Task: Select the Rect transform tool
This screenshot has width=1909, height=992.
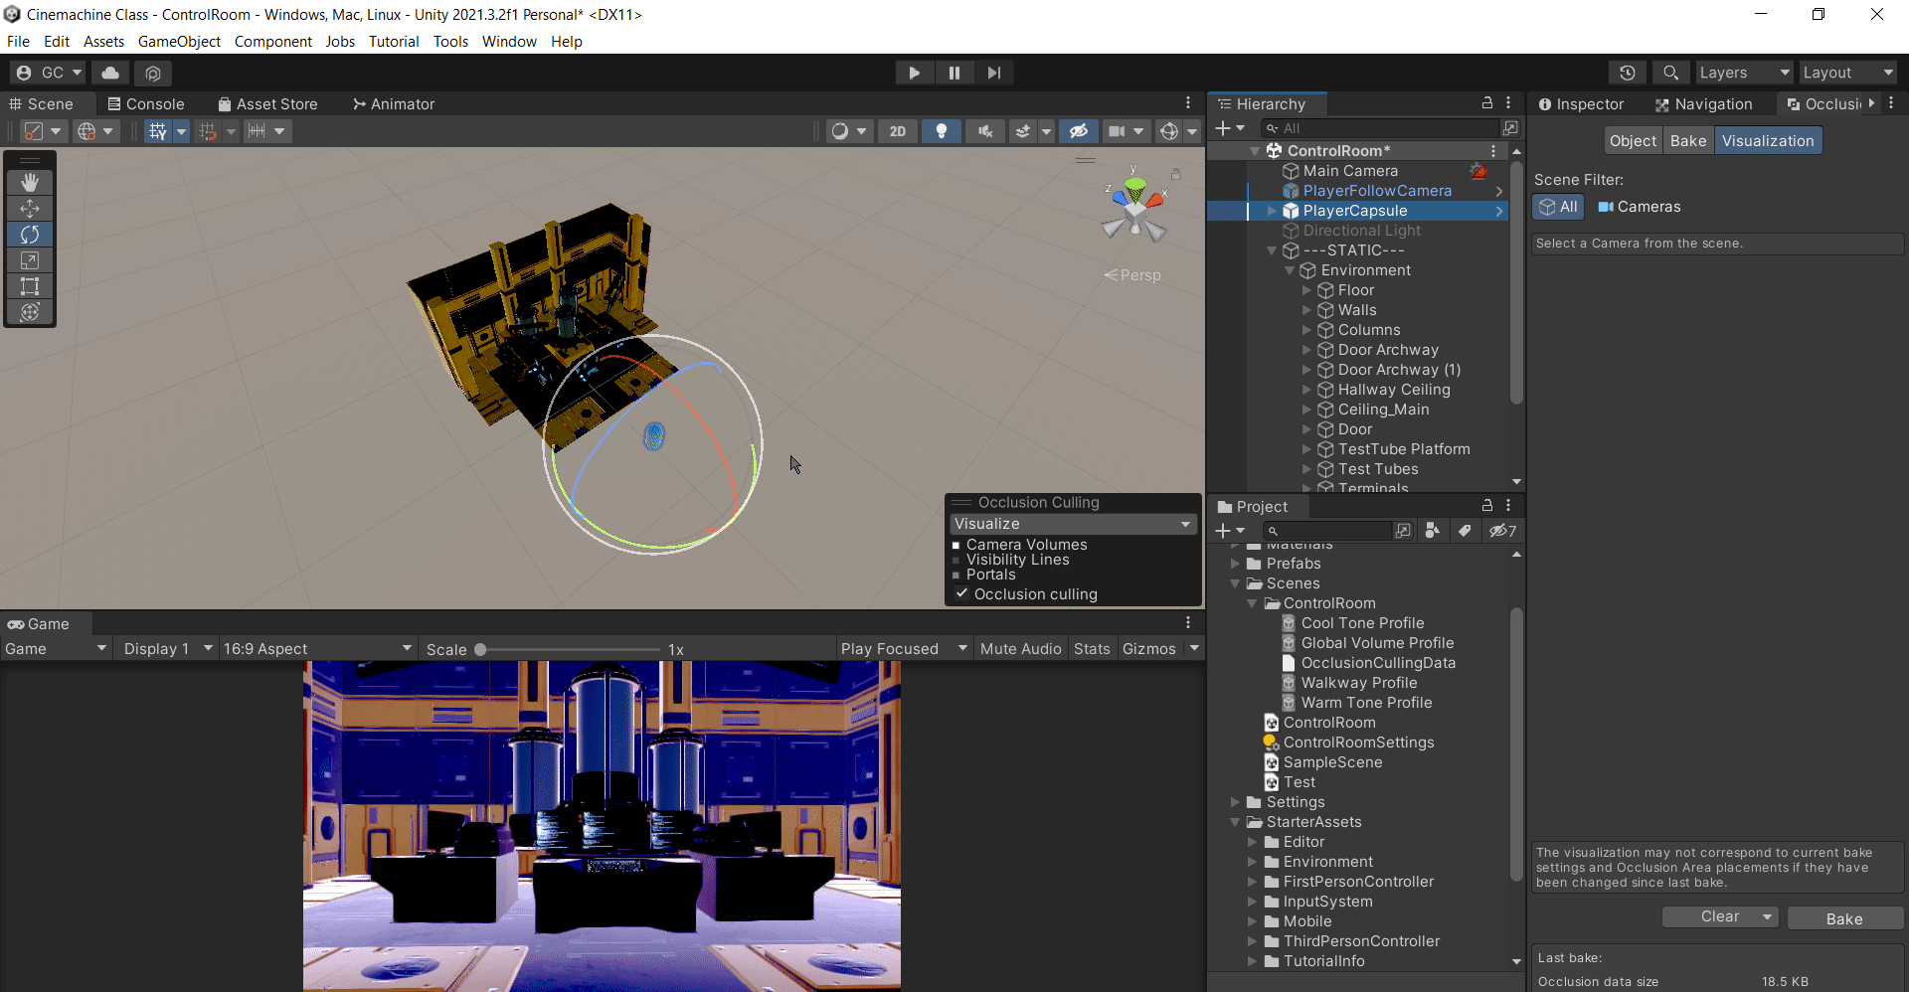Action: [x=30, y=285]
